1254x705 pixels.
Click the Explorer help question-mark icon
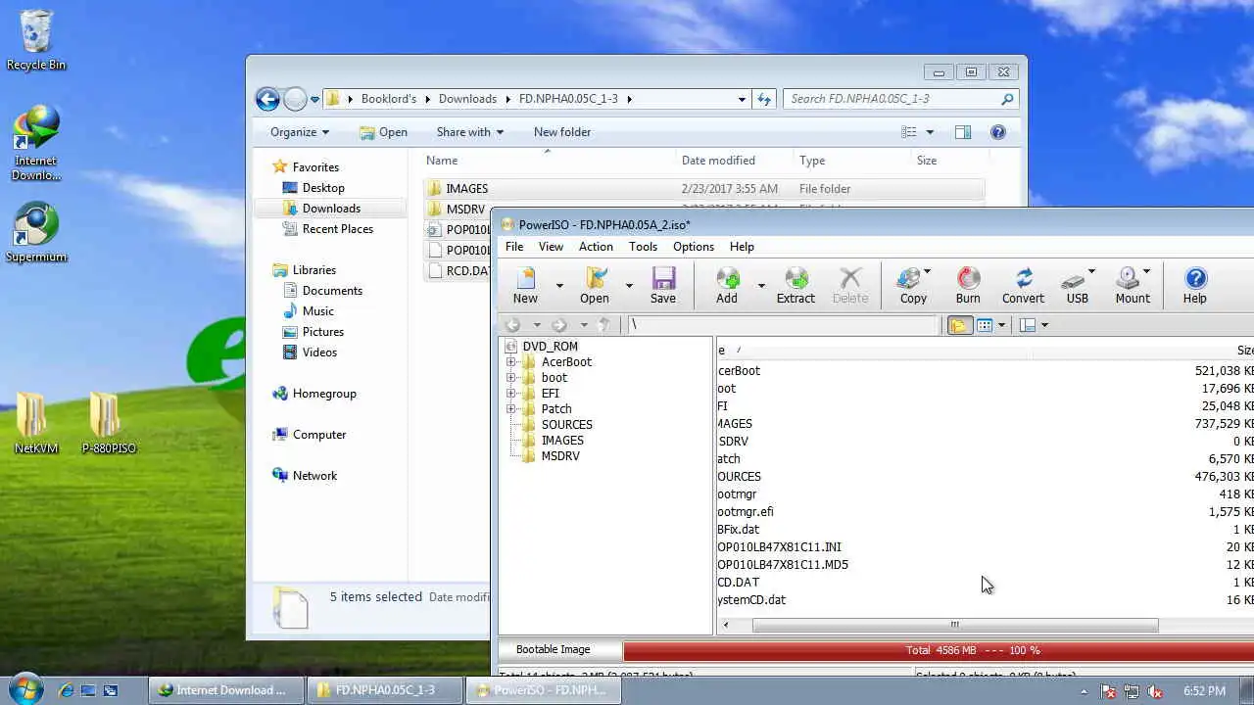click(x=998, y=132)
